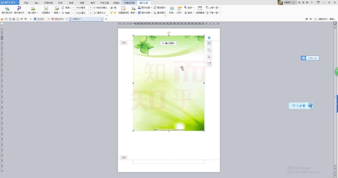Click the picture width input field
This screenshot has width=338, height=178.
coord(80,12)
